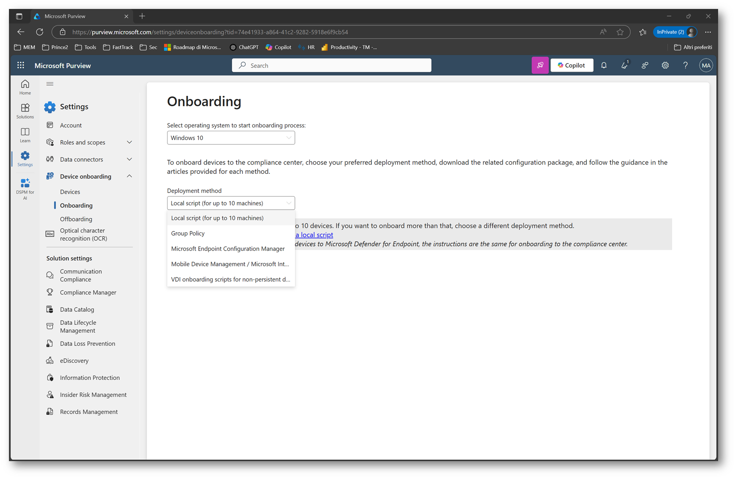
Task: Open the operating system dropdown (Windows 10)
Action: [x=231, y=138]
